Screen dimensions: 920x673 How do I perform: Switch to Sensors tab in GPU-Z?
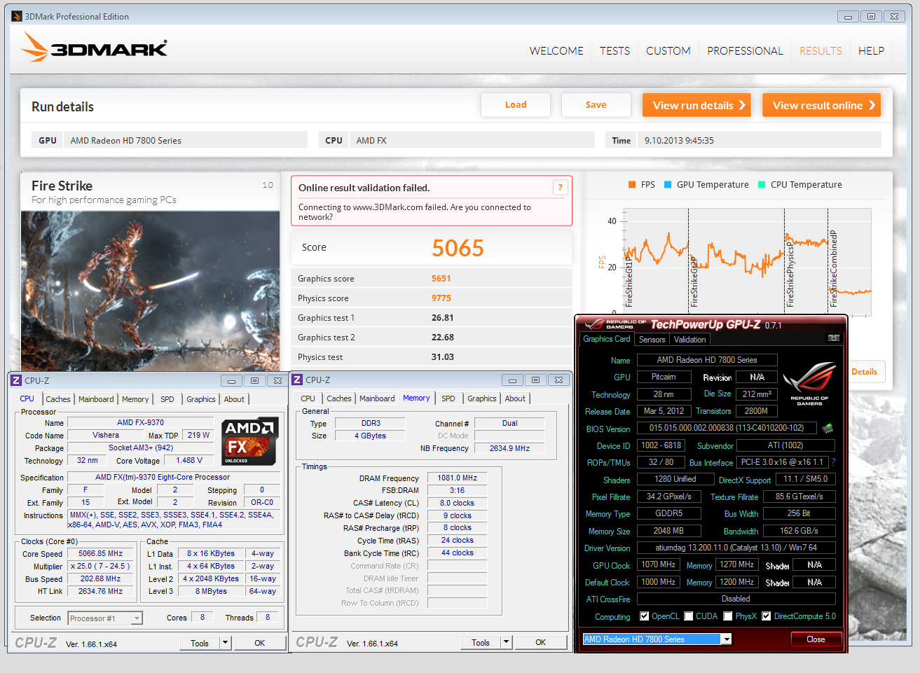[652, 340]
